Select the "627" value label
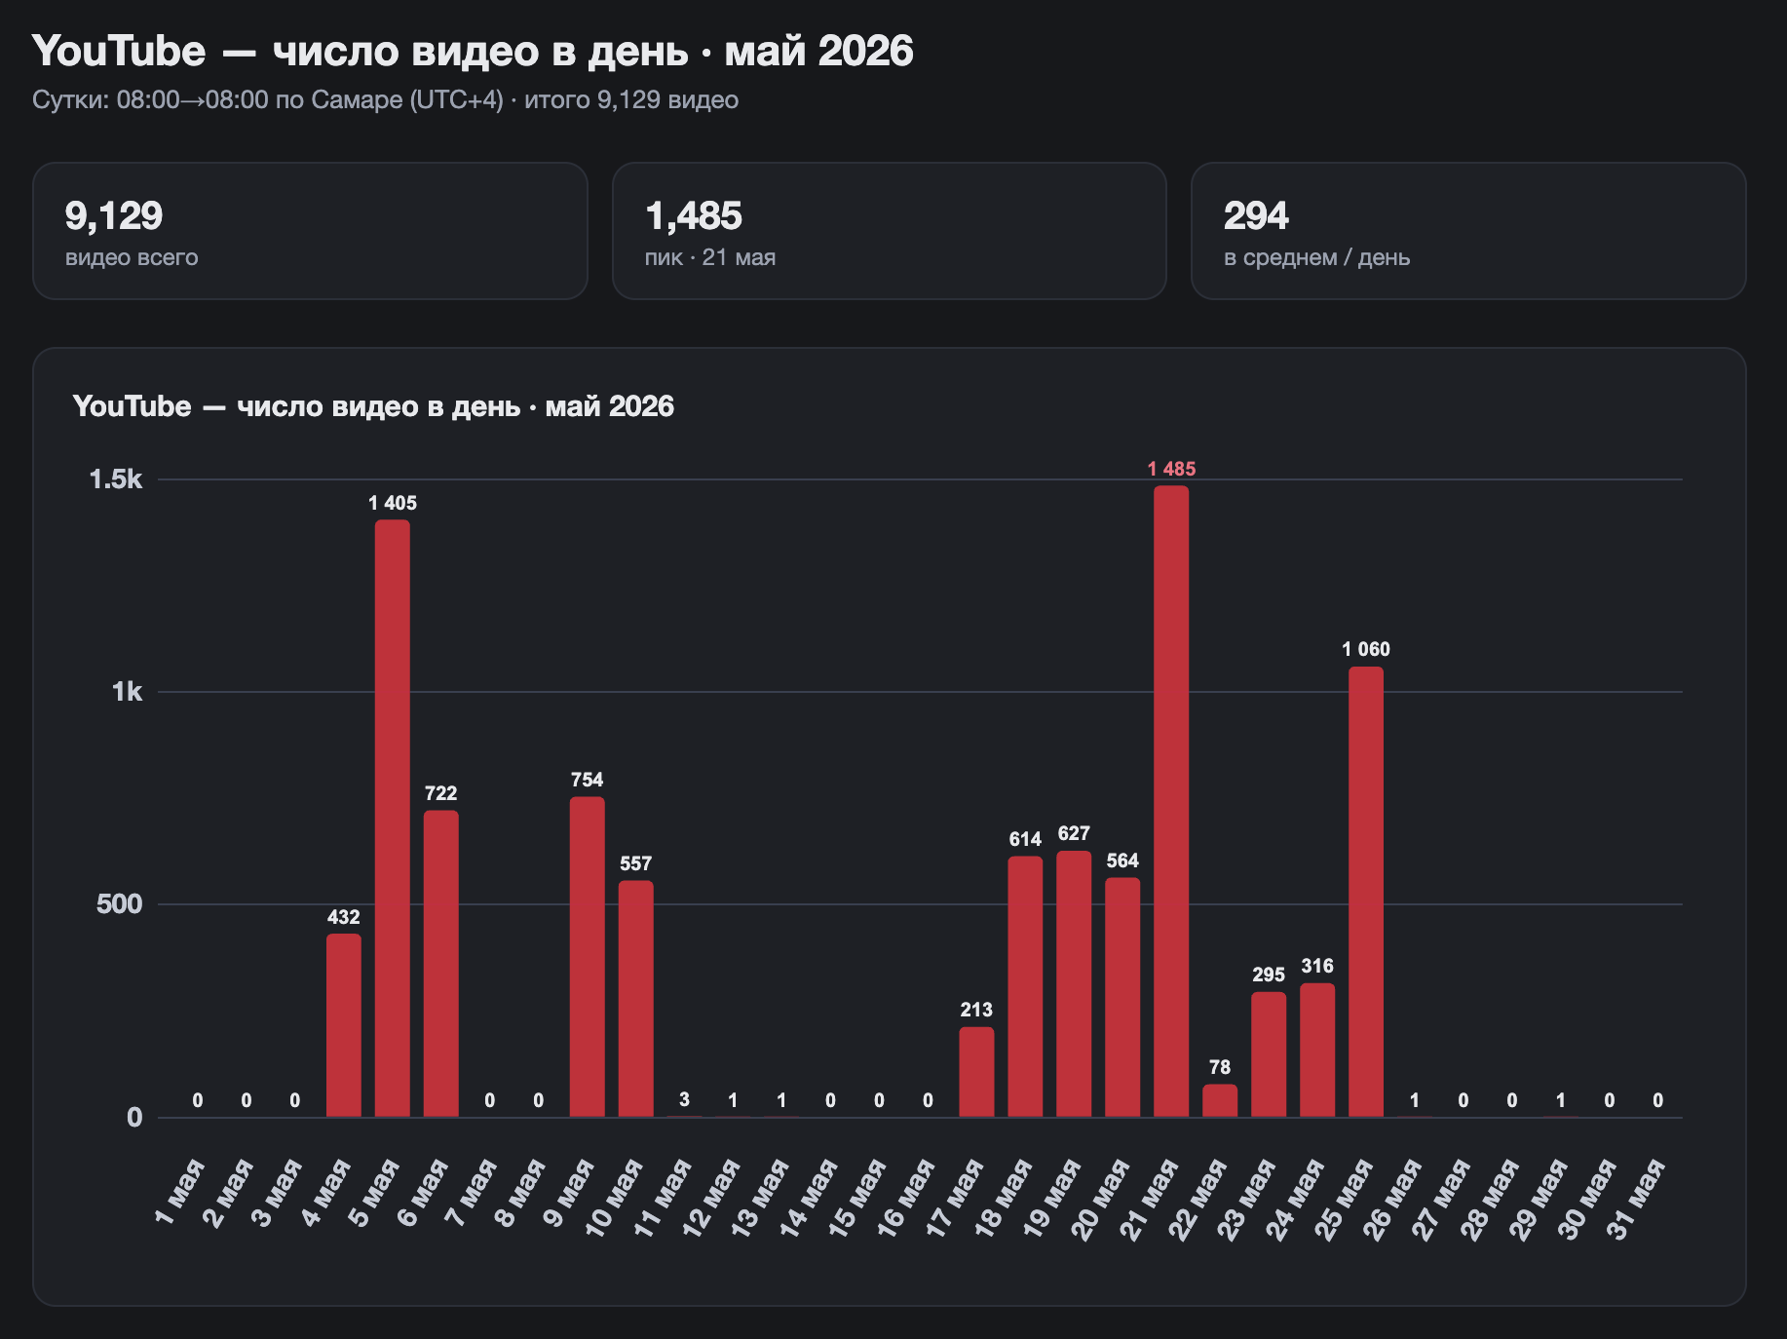This screenshot has width=1787, height=1339. [x=1074, y=833]
